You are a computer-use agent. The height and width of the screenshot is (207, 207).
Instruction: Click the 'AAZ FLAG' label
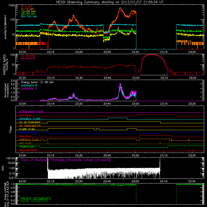click(25, 143)
